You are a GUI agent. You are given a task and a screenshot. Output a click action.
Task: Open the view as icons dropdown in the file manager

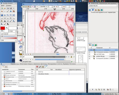click(81, 32)
